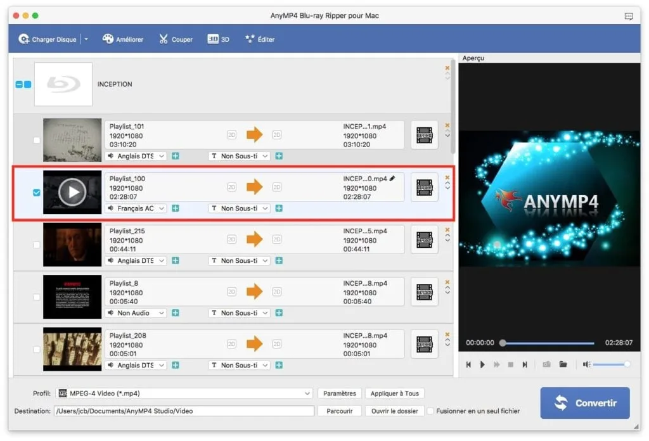This screenshot has height=441, width=649.
Task: Start playback in the Aperçu preview
Action: [x=482, y=364]
